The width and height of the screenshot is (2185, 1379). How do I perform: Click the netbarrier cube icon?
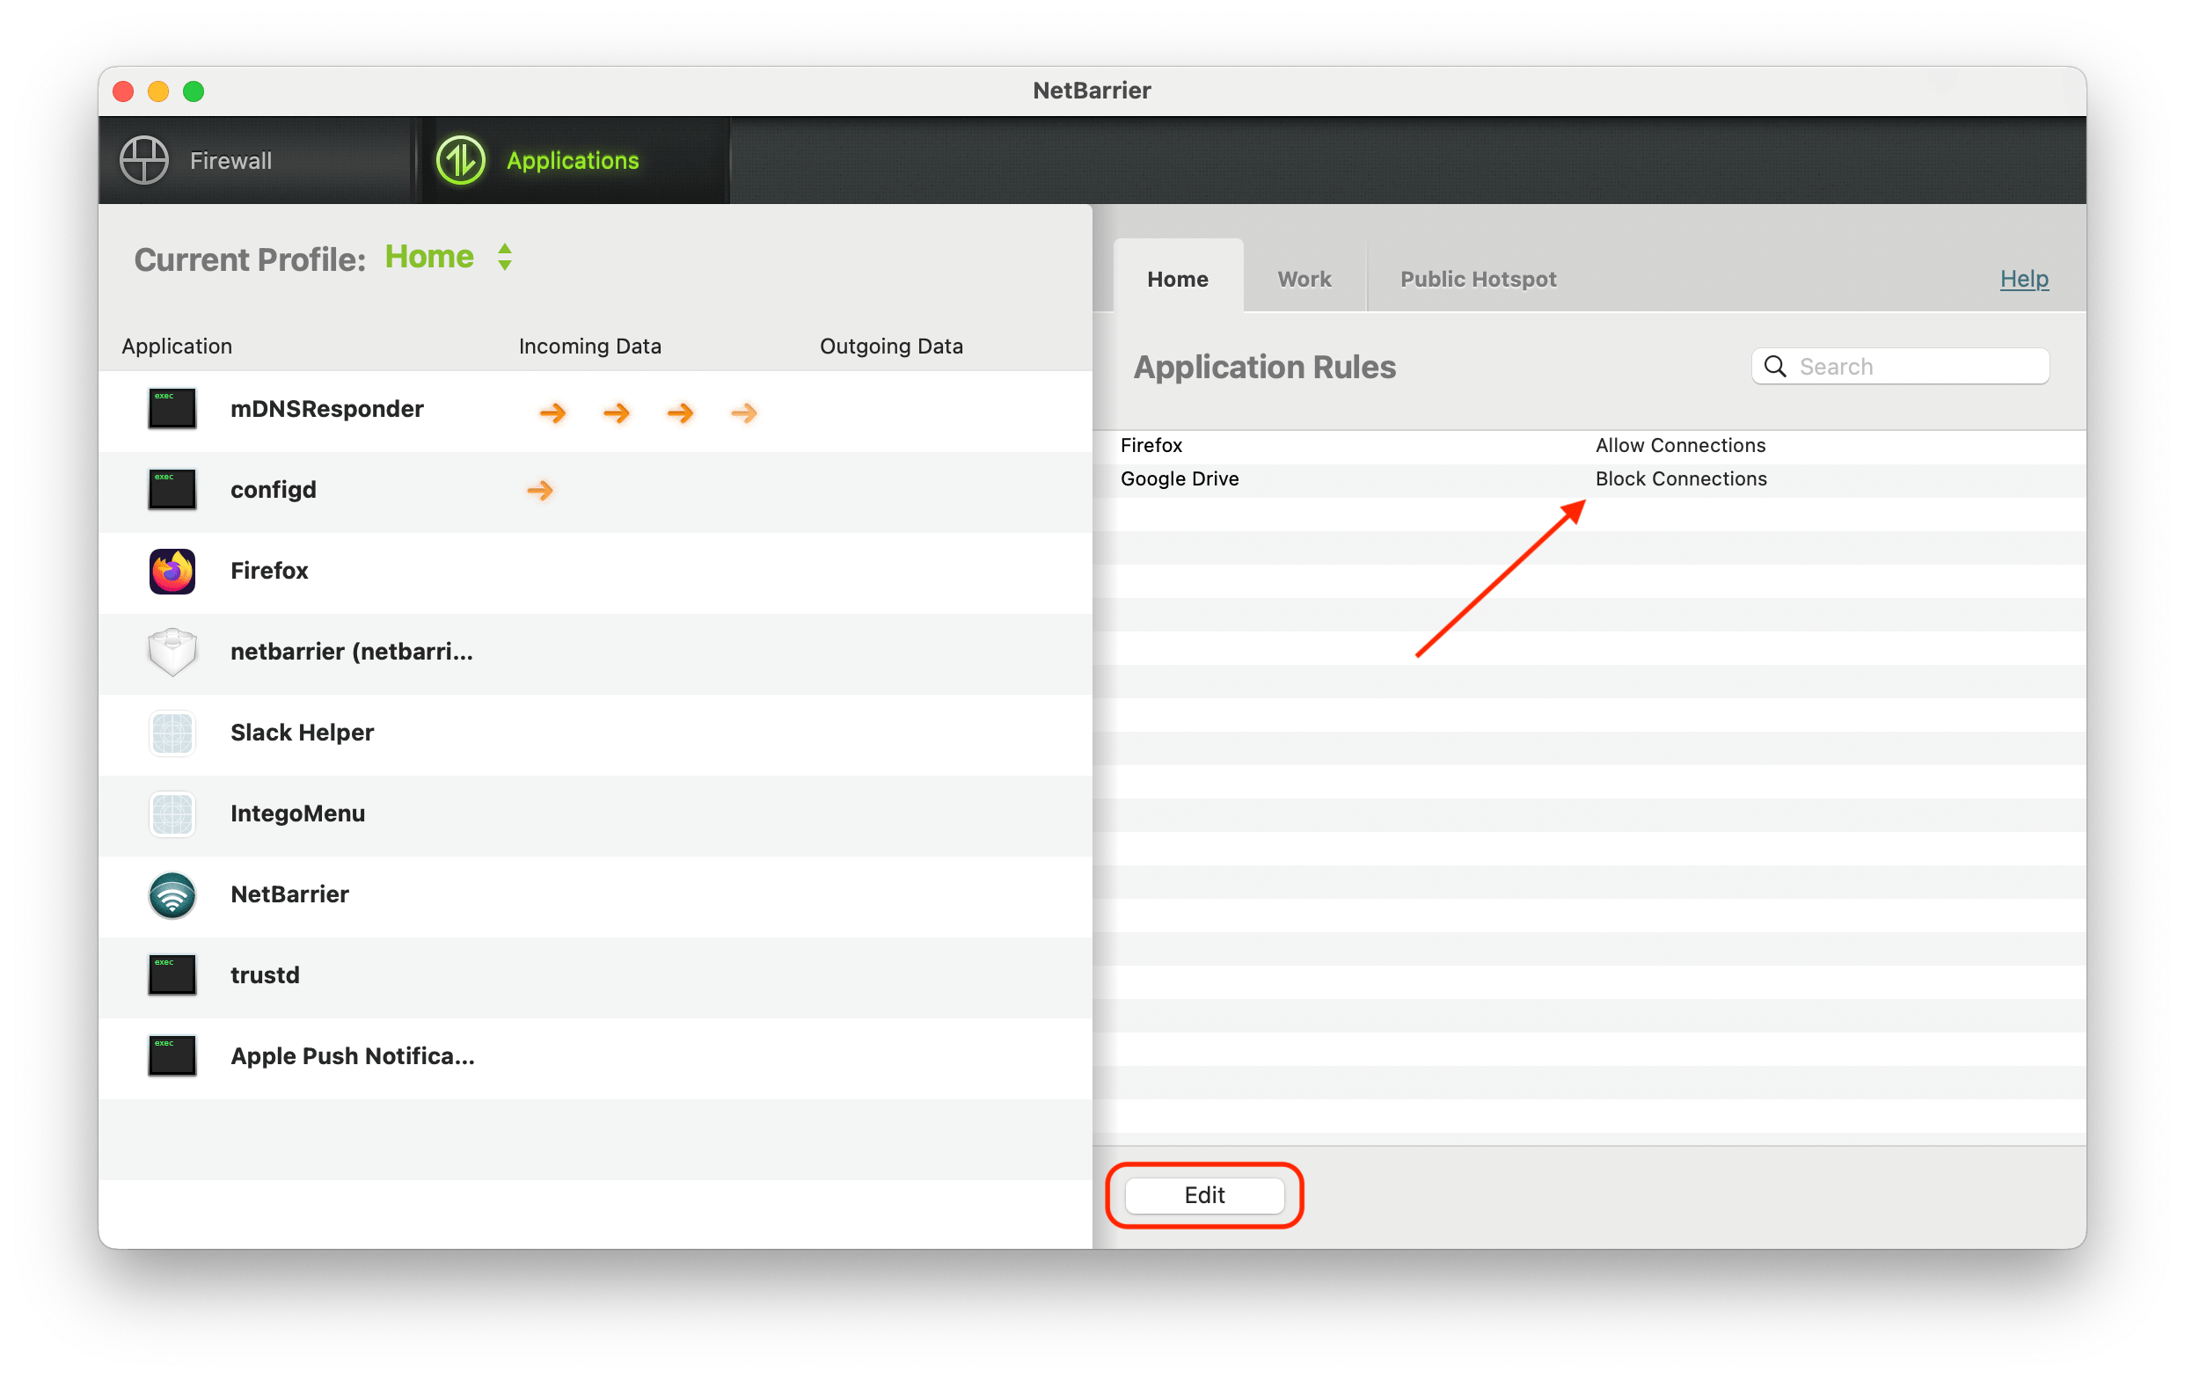coord(172,651)
